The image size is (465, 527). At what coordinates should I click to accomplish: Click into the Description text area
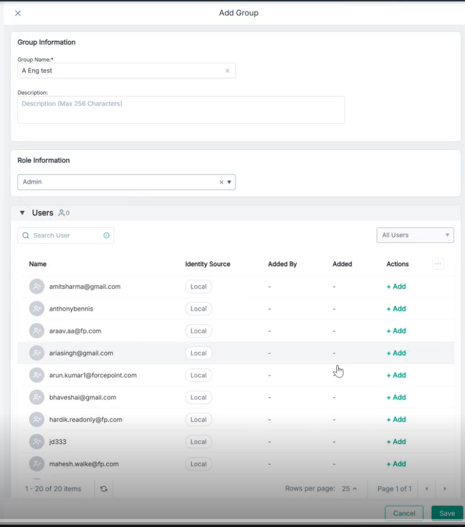181,110
